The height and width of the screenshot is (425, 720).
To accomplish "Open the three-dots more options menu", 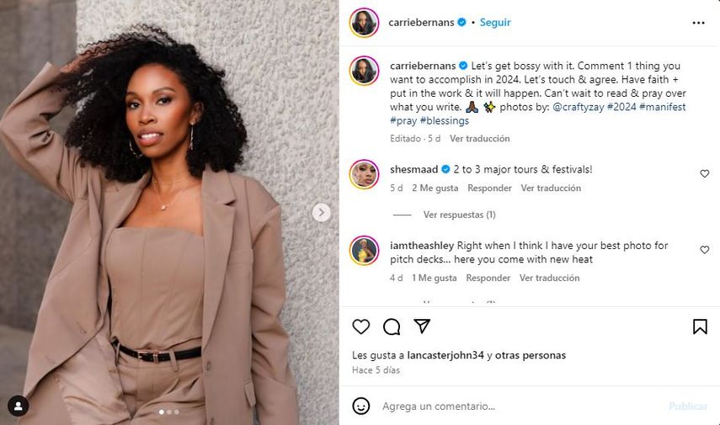I will point(698,23).
